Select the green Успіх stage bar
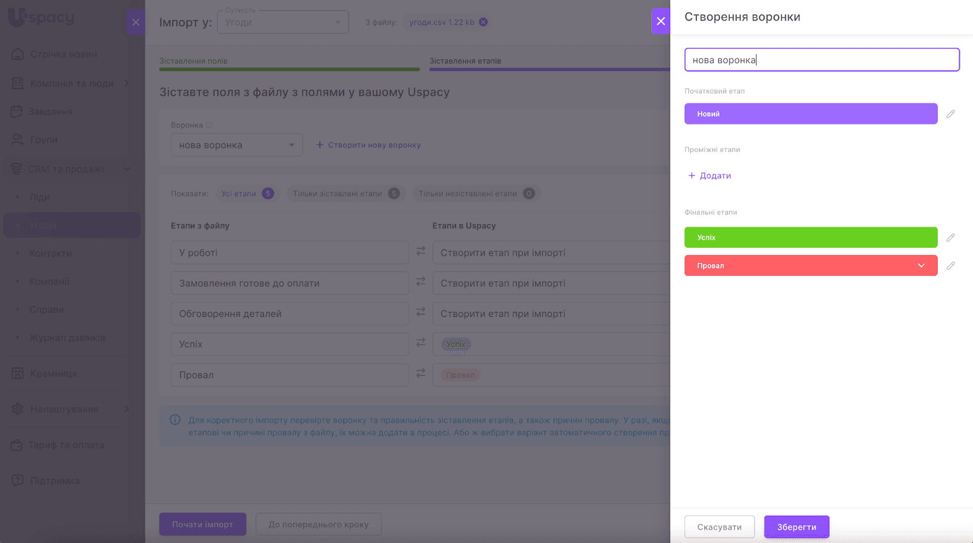The image size is (973, 543). (811, 237)
